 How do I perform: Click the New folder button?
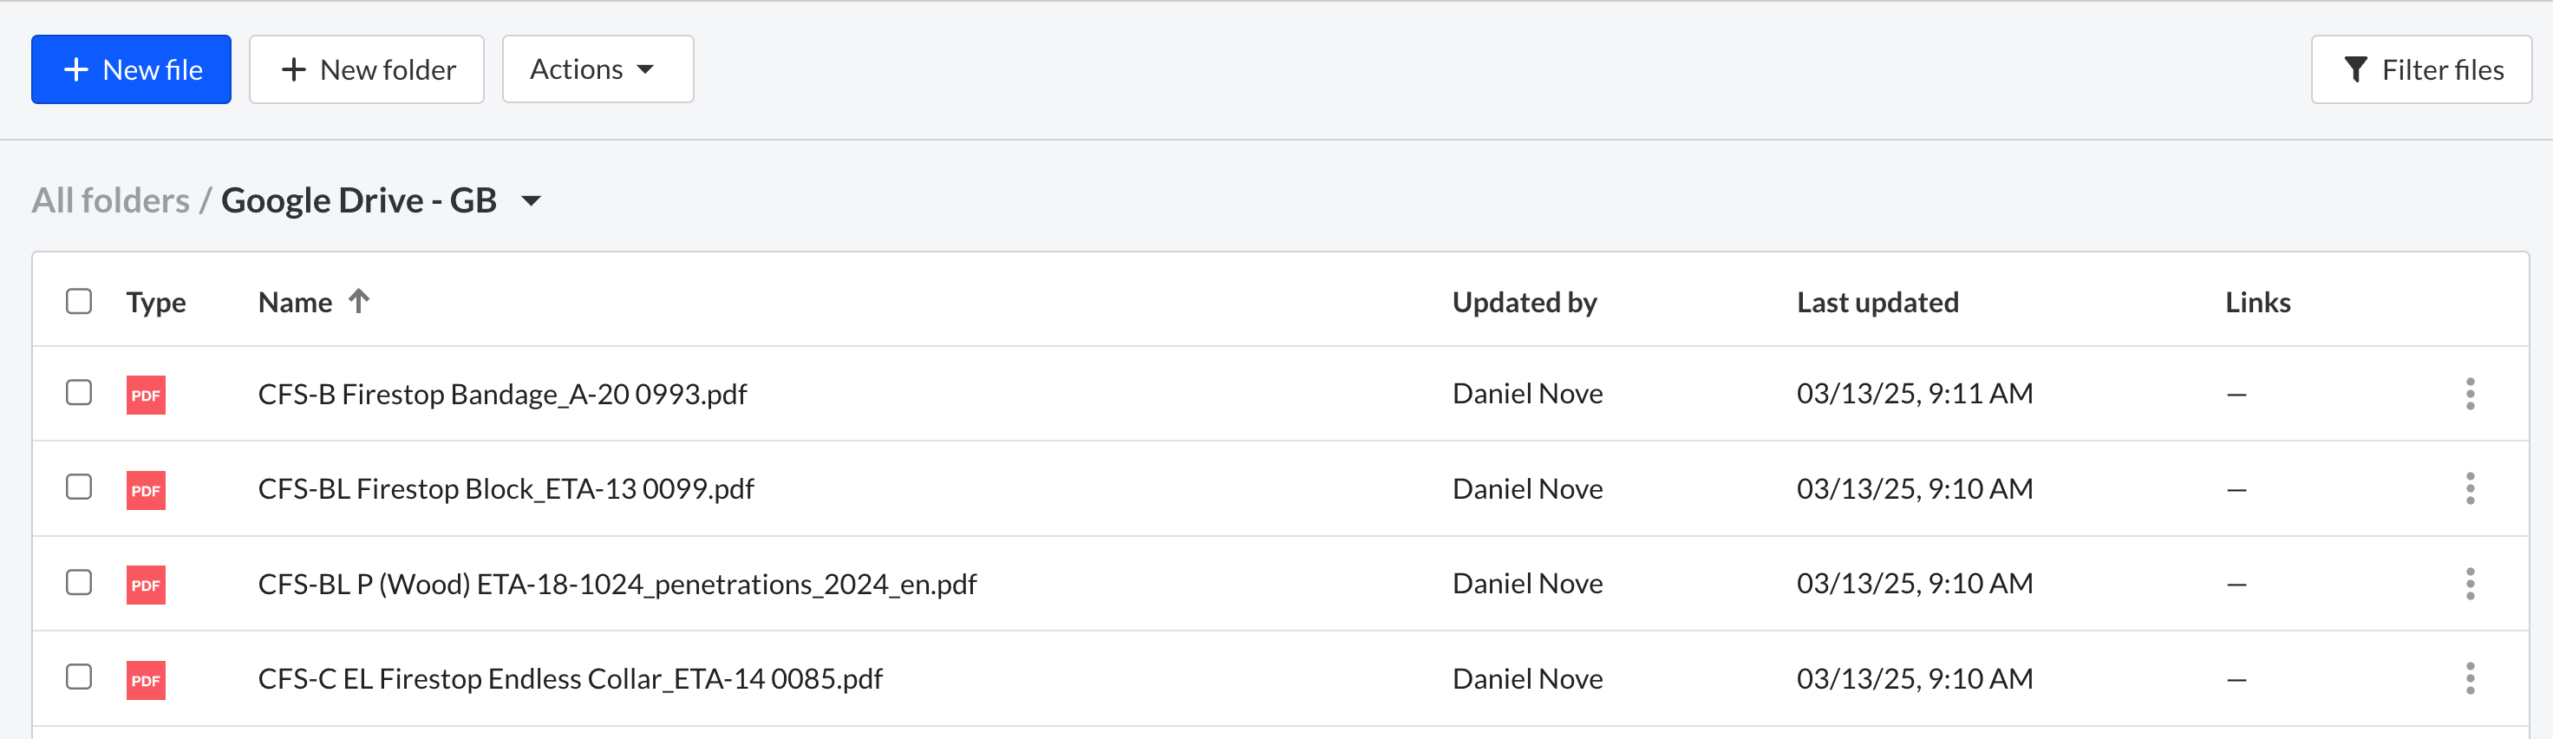pyautogui.click(x=366, y=69)
